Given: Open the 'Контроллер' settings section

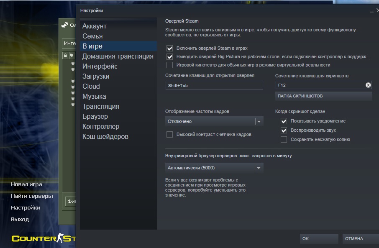Looking at the screenshot, I should (x=118, y=126).
